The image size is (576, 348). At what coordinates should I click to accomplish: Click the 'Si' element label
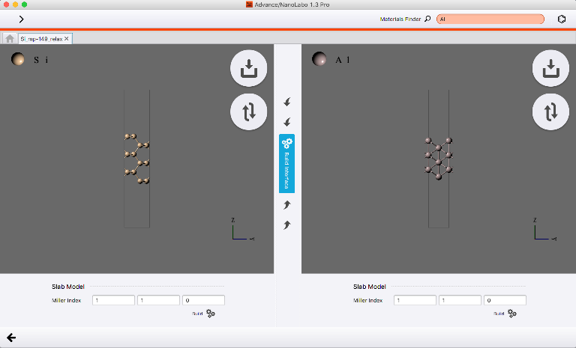coord(41,60)
